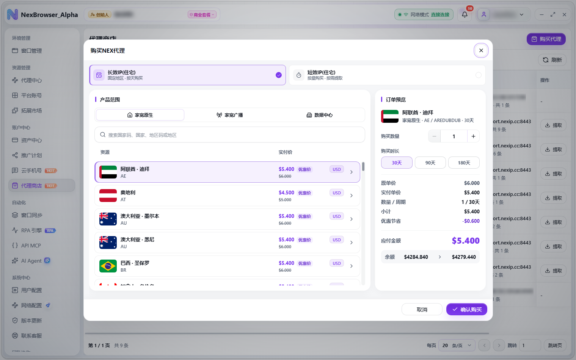Increase purchase quantity with plus button
This screenshot has height=360, width=576.
[x=473, y=136]
